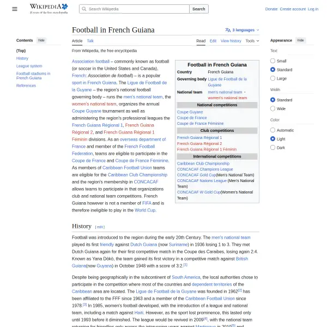
Task: Open Coupe de France Féminine infobox link
Action: click(x=200, y=124)
